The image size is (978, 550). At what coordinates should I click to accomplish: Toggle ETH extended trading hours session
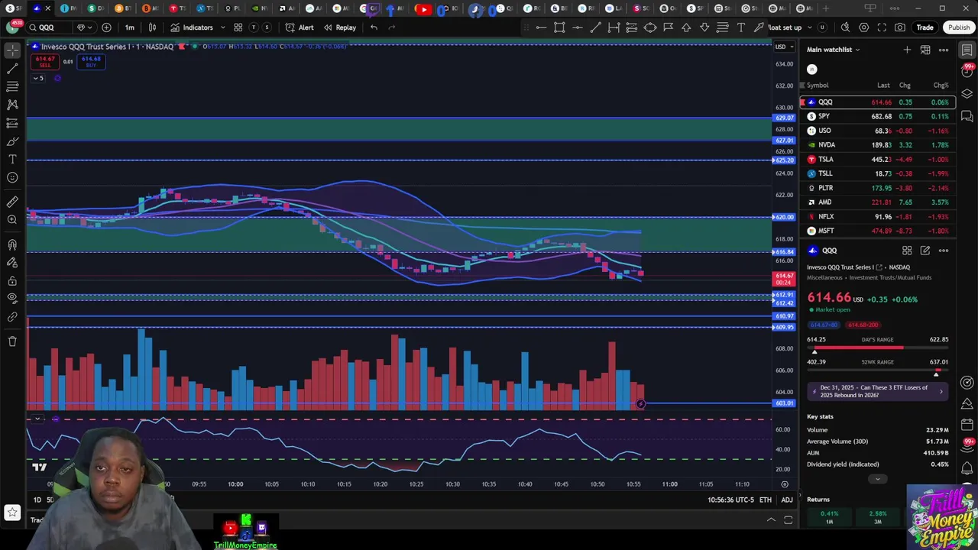pos(767,500)
